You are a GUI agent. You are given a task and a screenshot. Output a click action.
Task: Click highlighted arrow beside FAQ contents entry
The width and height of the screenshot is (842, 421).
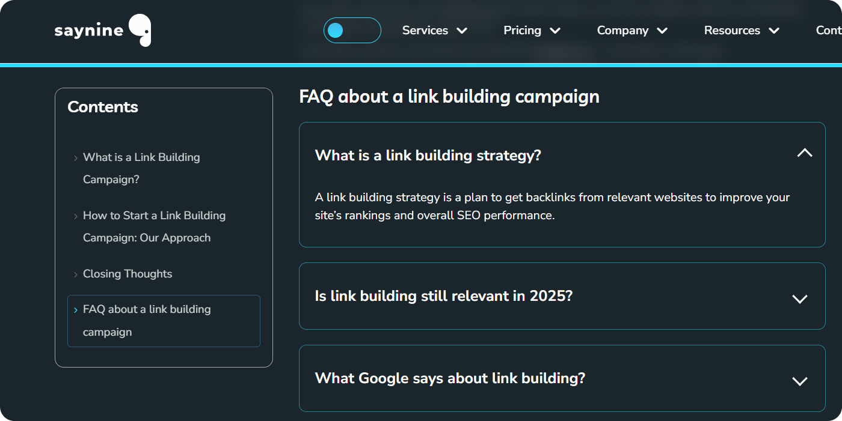[76, 310]
